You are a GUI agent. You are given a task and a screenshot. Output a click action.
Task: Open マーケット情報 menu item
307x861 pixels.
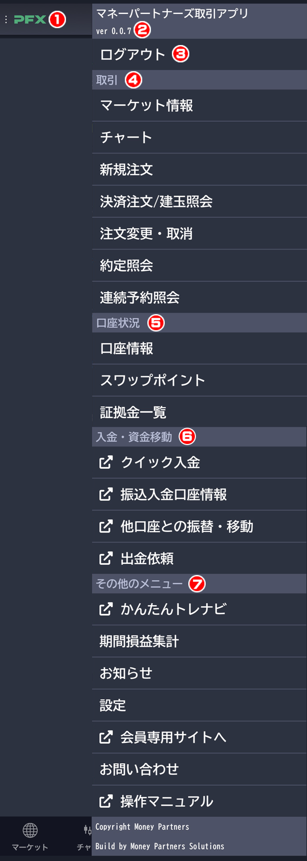[x=200, y=105]
